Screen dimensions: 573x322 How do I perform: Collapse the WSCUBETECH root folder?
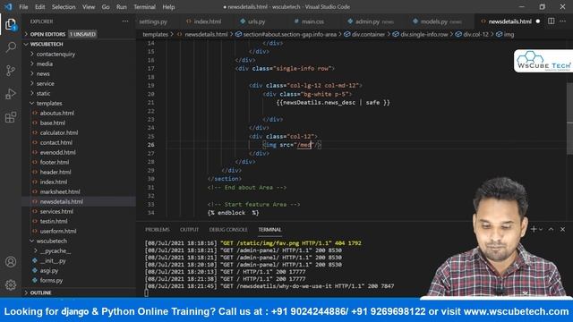tap(79, 44)
